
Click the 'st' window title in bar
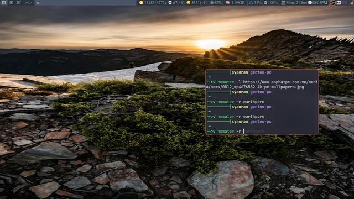click(38, 3)
